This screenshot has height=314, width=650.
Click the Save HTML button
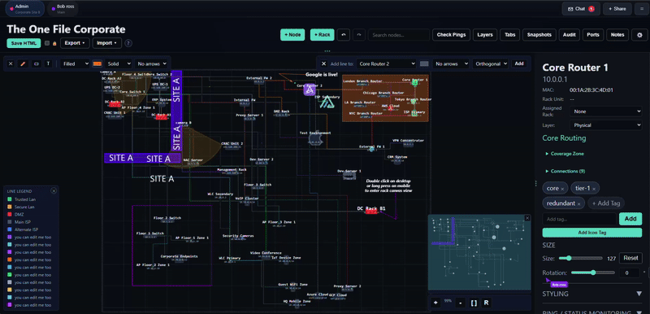coord(24,43)
